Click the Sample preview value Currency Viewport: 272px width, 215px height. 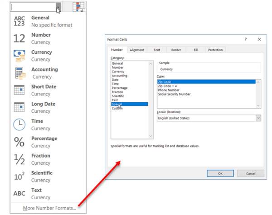click(x=166, y=69)
